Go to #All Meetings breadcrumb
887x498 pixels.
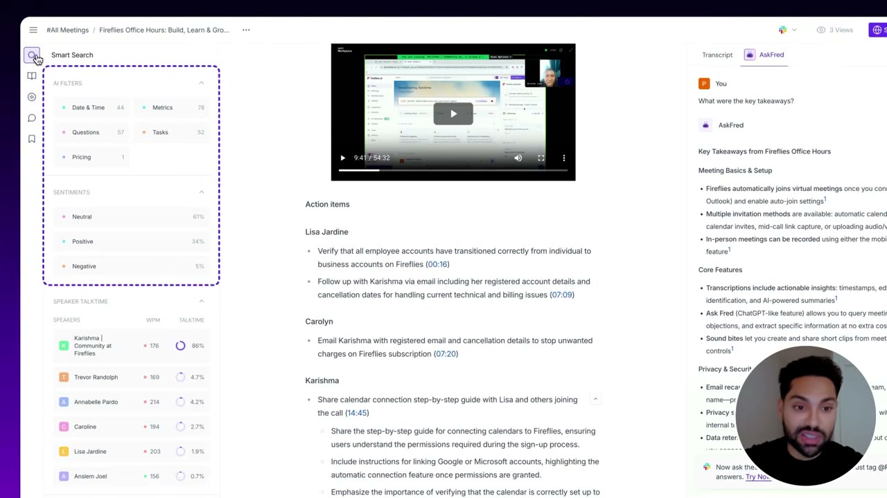tap(67, 30)
